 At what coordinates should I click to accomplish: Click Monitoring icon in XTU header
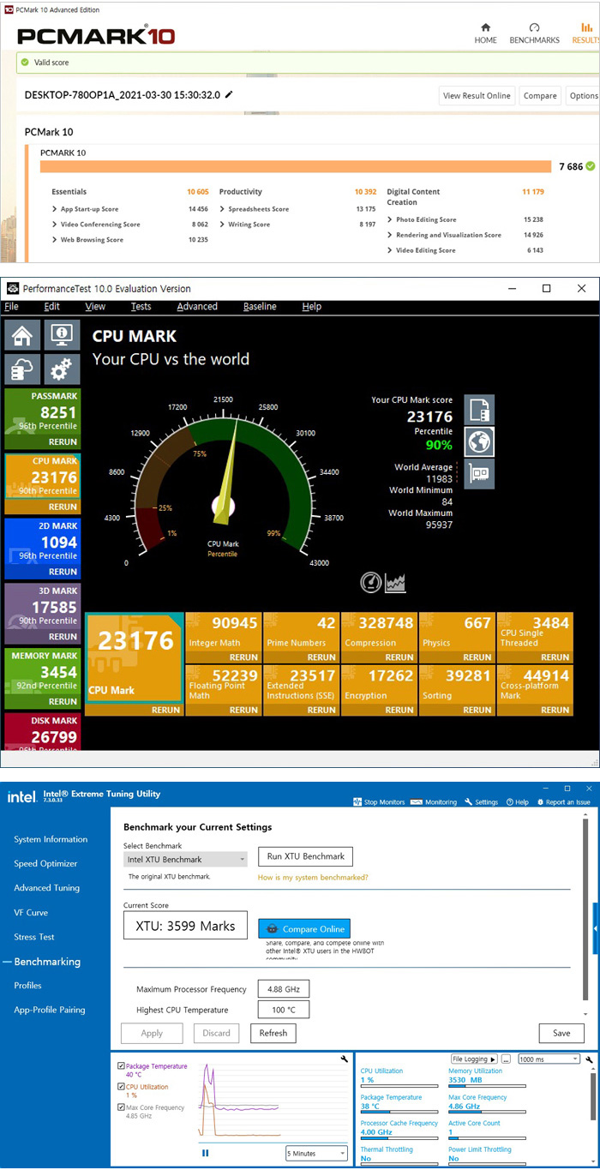coord(416,802)
